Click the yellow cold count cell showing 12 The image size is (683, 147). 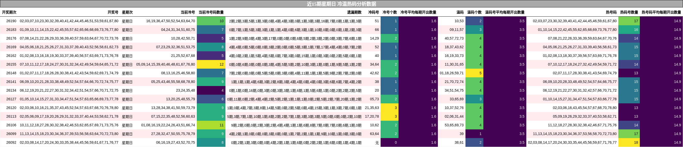pos(211,64)
